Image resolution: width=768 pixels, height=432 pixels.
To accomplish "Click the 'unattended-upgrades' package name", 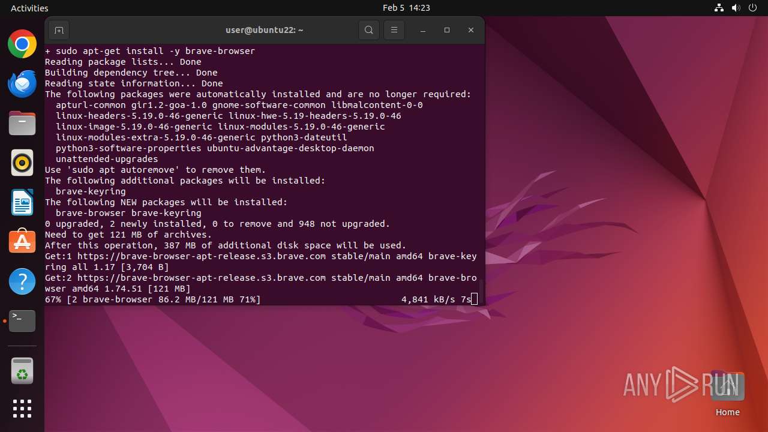I will tap(107, 159).
